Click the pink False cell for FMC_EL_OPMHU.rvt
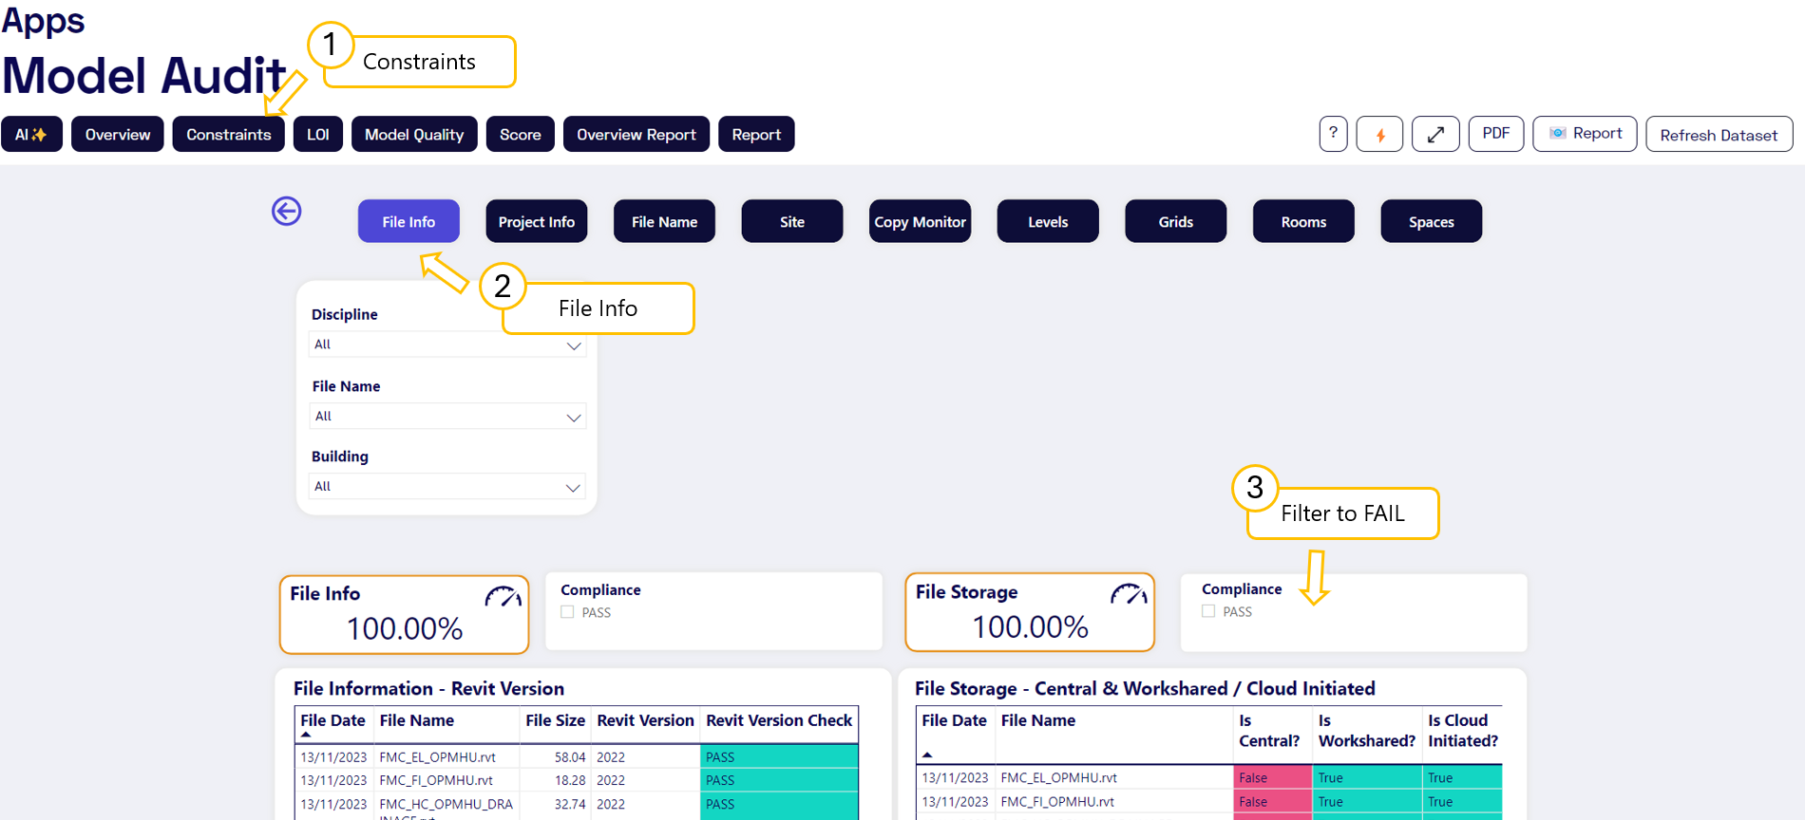Image resolution: width=1805 pixels, height=820 pixels. [x=1271, y=777]
